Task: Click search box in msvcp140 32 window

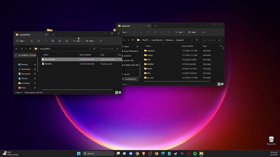Action: [x=109, y=49]
